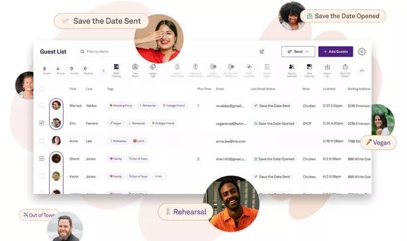Click the left arrow beside guest counts
The width and height of the screenshot is (407, 241).
pos(103,71)
